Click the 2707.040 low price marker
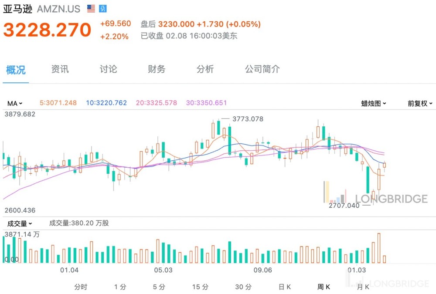Image resolution: width=436 pixels, height=294 pixels. tap(344, 205)
